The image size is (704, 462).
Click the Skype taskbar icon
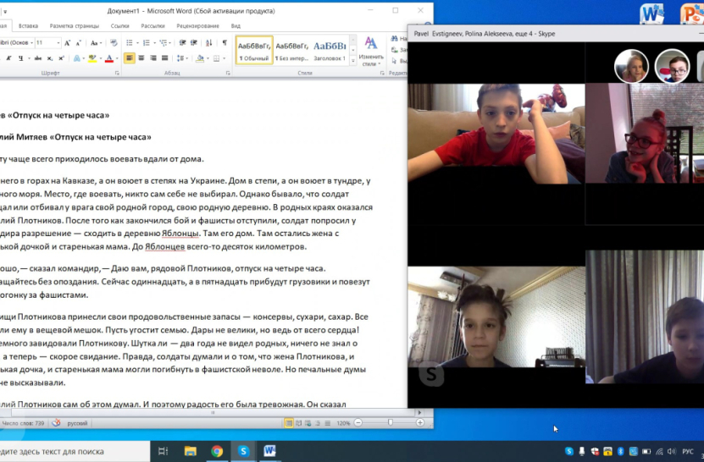243,451
